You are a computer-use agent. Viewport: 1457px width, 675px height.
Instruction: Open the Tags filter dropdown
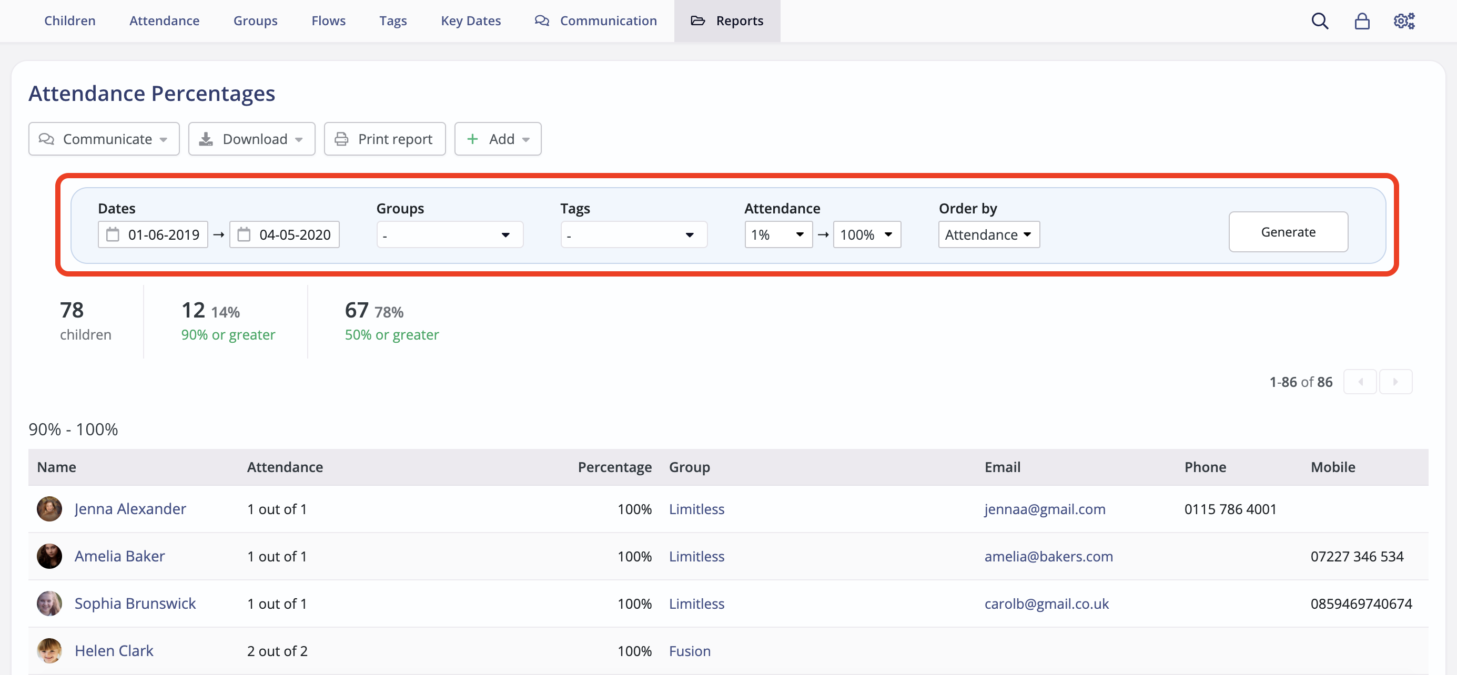pos(633,234)
